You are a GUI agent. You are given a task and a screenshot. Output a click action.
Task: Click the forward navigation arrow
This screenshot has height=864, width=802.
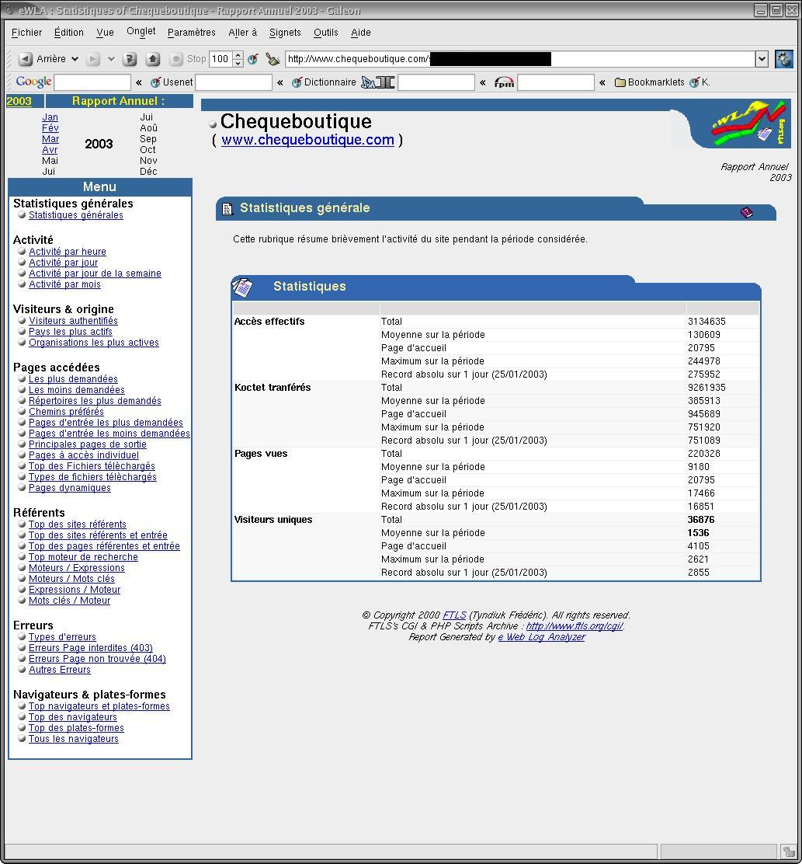(93, 58)
